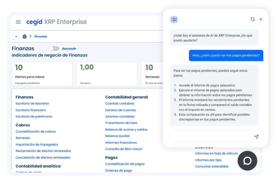Image resolution: width=277 pixels, height=183 pixels.
Task: Open Balance de sumas y saldos
Action: 126,129
